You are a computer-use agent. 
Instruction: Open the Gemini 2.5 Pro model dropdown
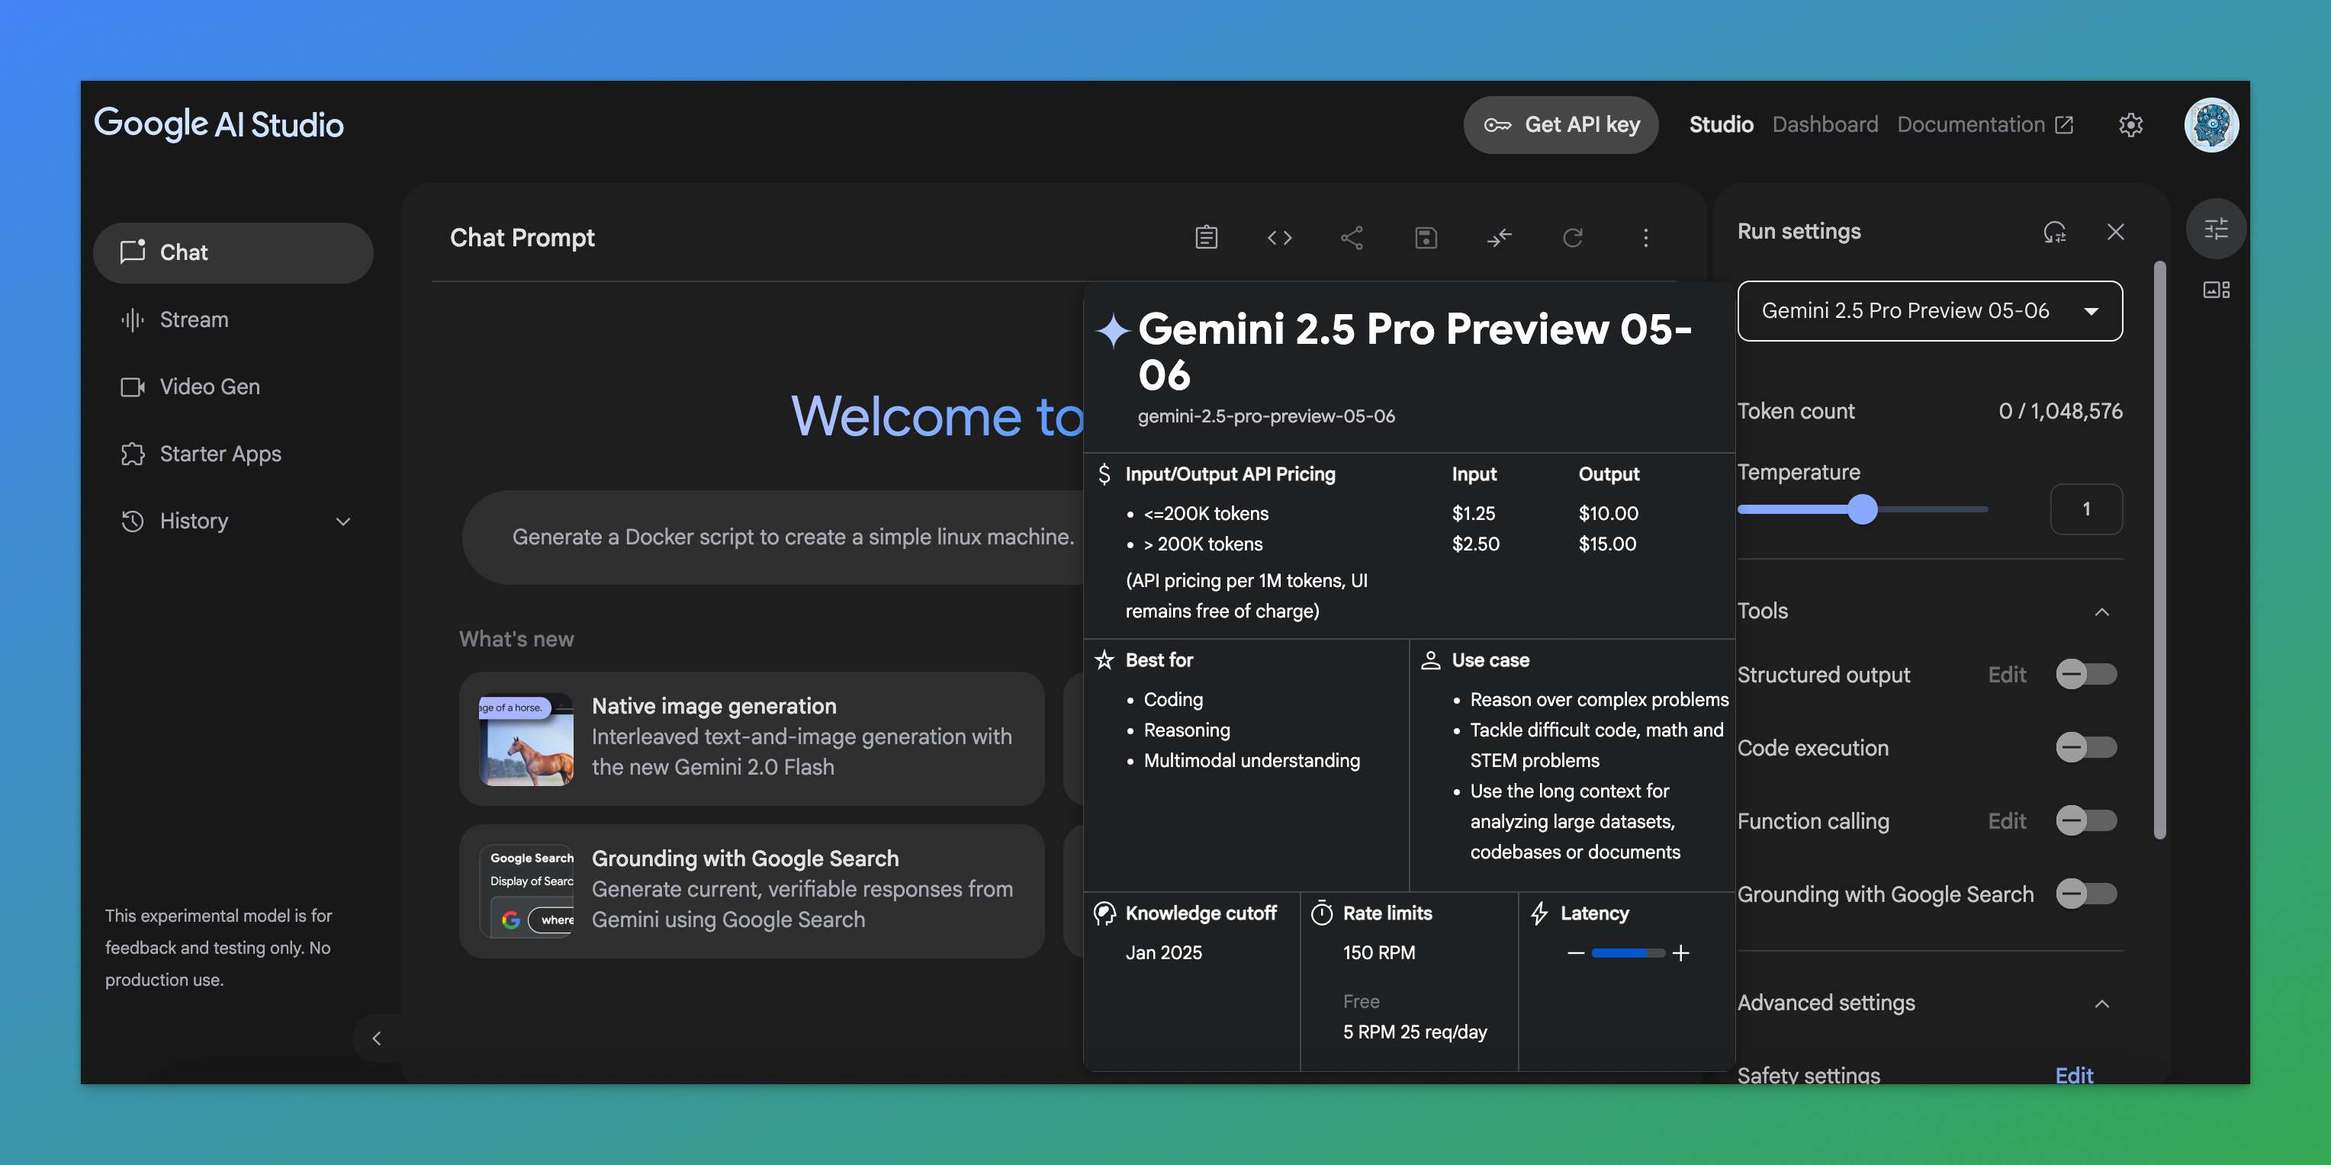(x=1929, y=311)
